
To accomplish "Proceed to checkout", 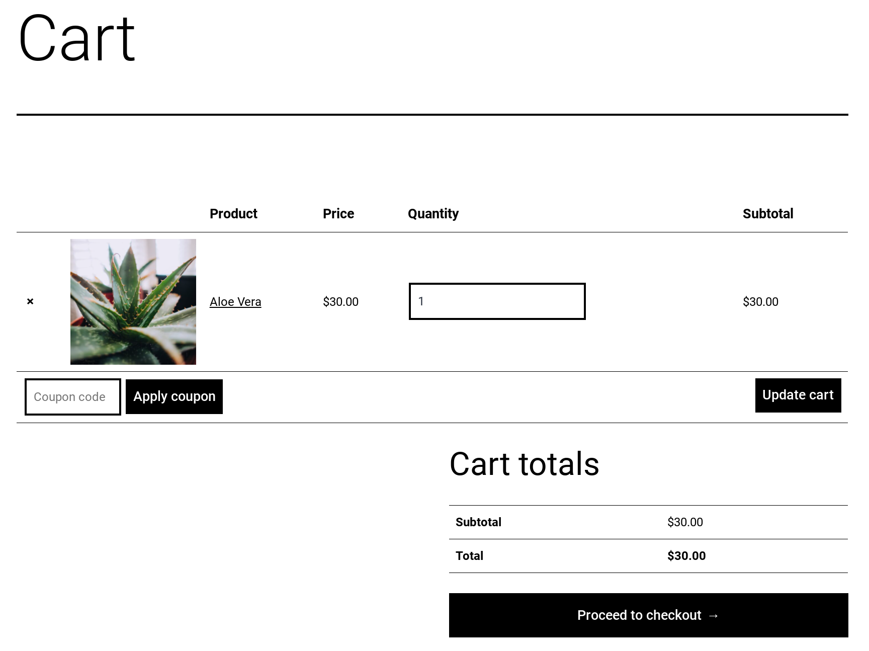I will 649,615.
